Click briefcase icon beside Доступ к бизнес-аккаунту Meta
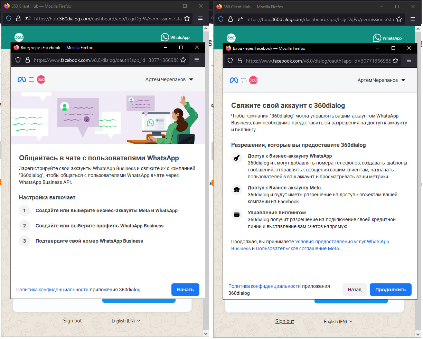 coord(237,190)
